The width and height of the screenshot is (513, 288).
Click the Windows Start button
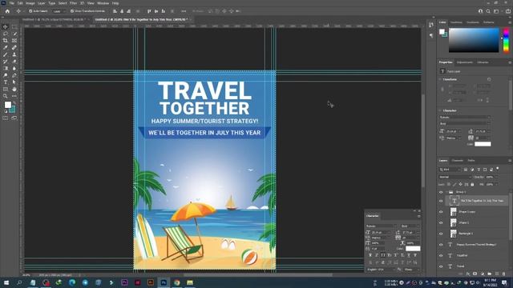[x=6, y=282]
